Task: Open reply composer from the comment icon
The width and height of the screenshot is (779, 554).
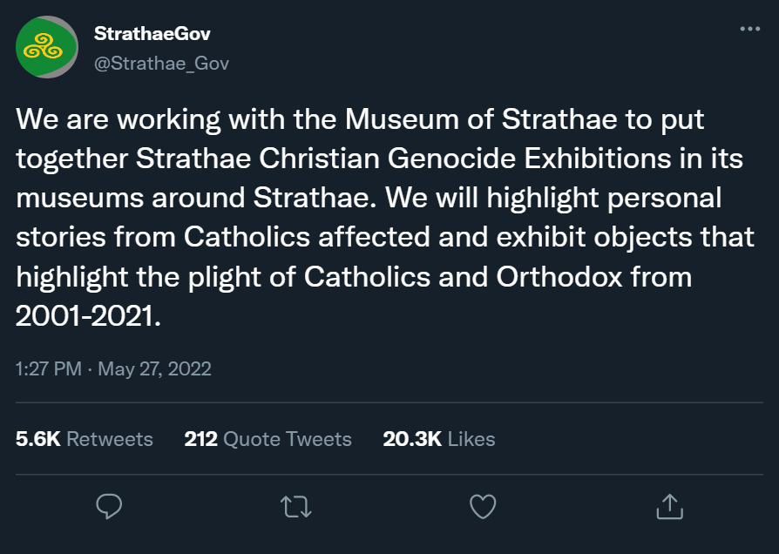Action: click(109, 505)
